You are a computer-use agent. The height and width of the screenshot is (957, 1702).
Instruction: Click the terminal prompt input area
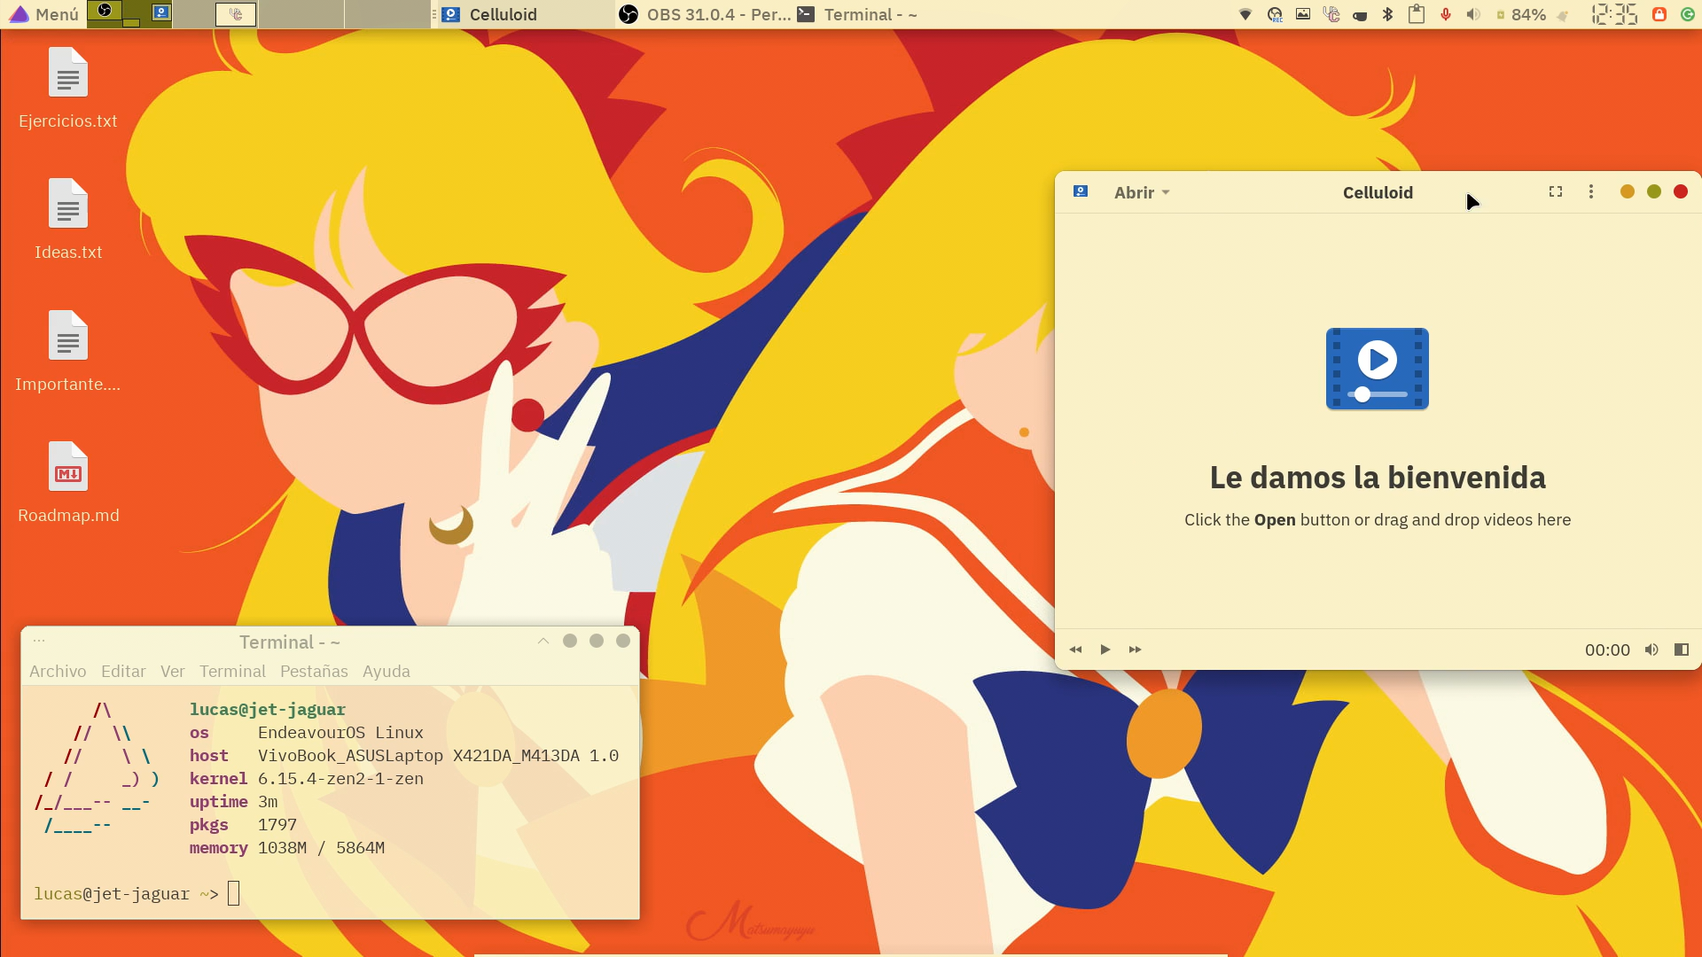pyautogui.click(x=233, y=893)
